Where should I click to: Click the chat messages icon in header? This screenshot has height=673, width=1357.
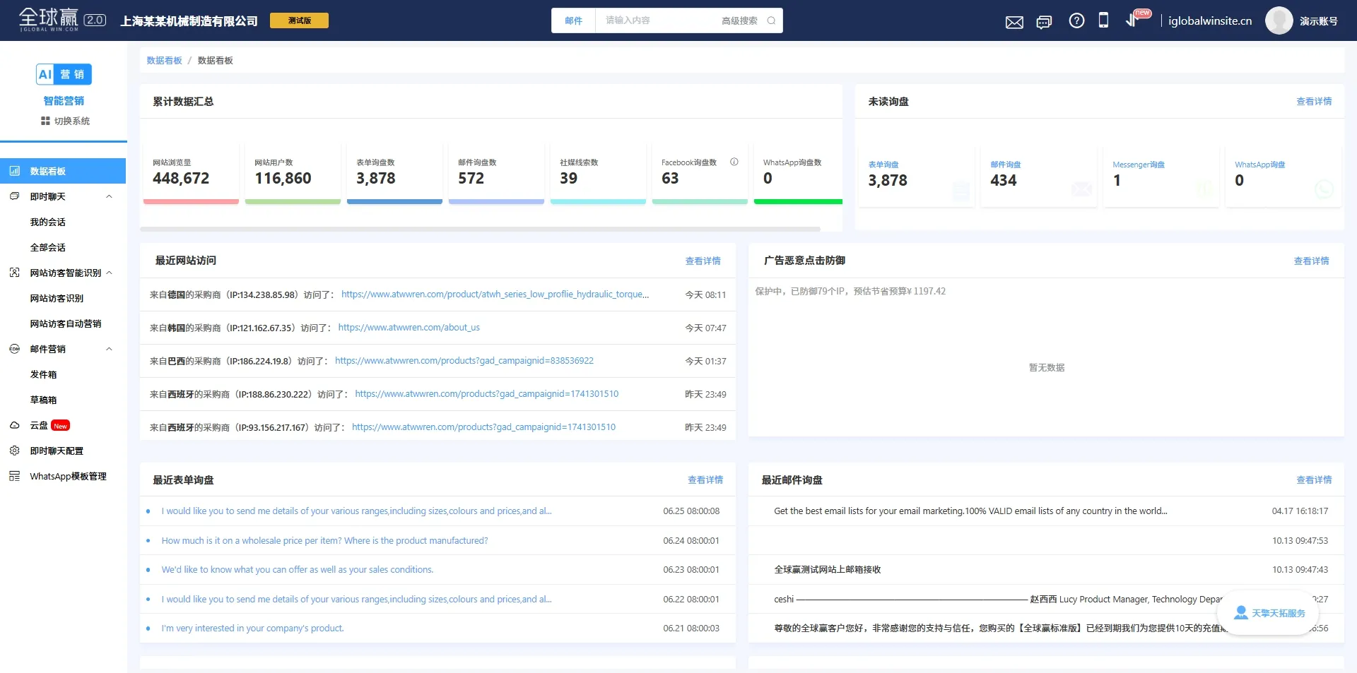pos(1044,22)
